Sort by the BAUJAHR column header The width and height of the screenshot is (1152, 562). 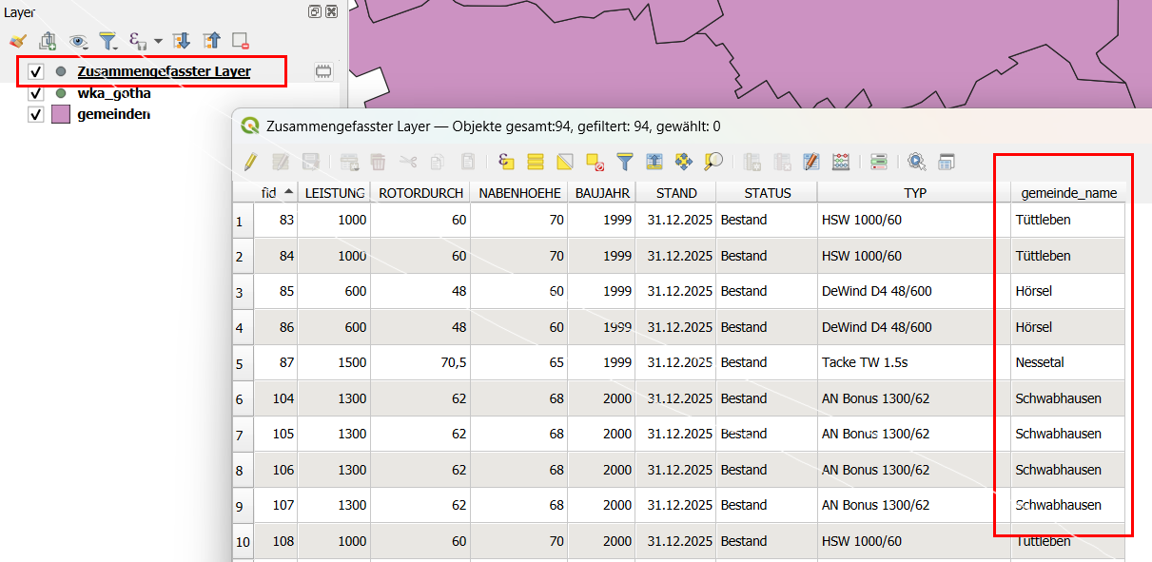pos(602,193)
